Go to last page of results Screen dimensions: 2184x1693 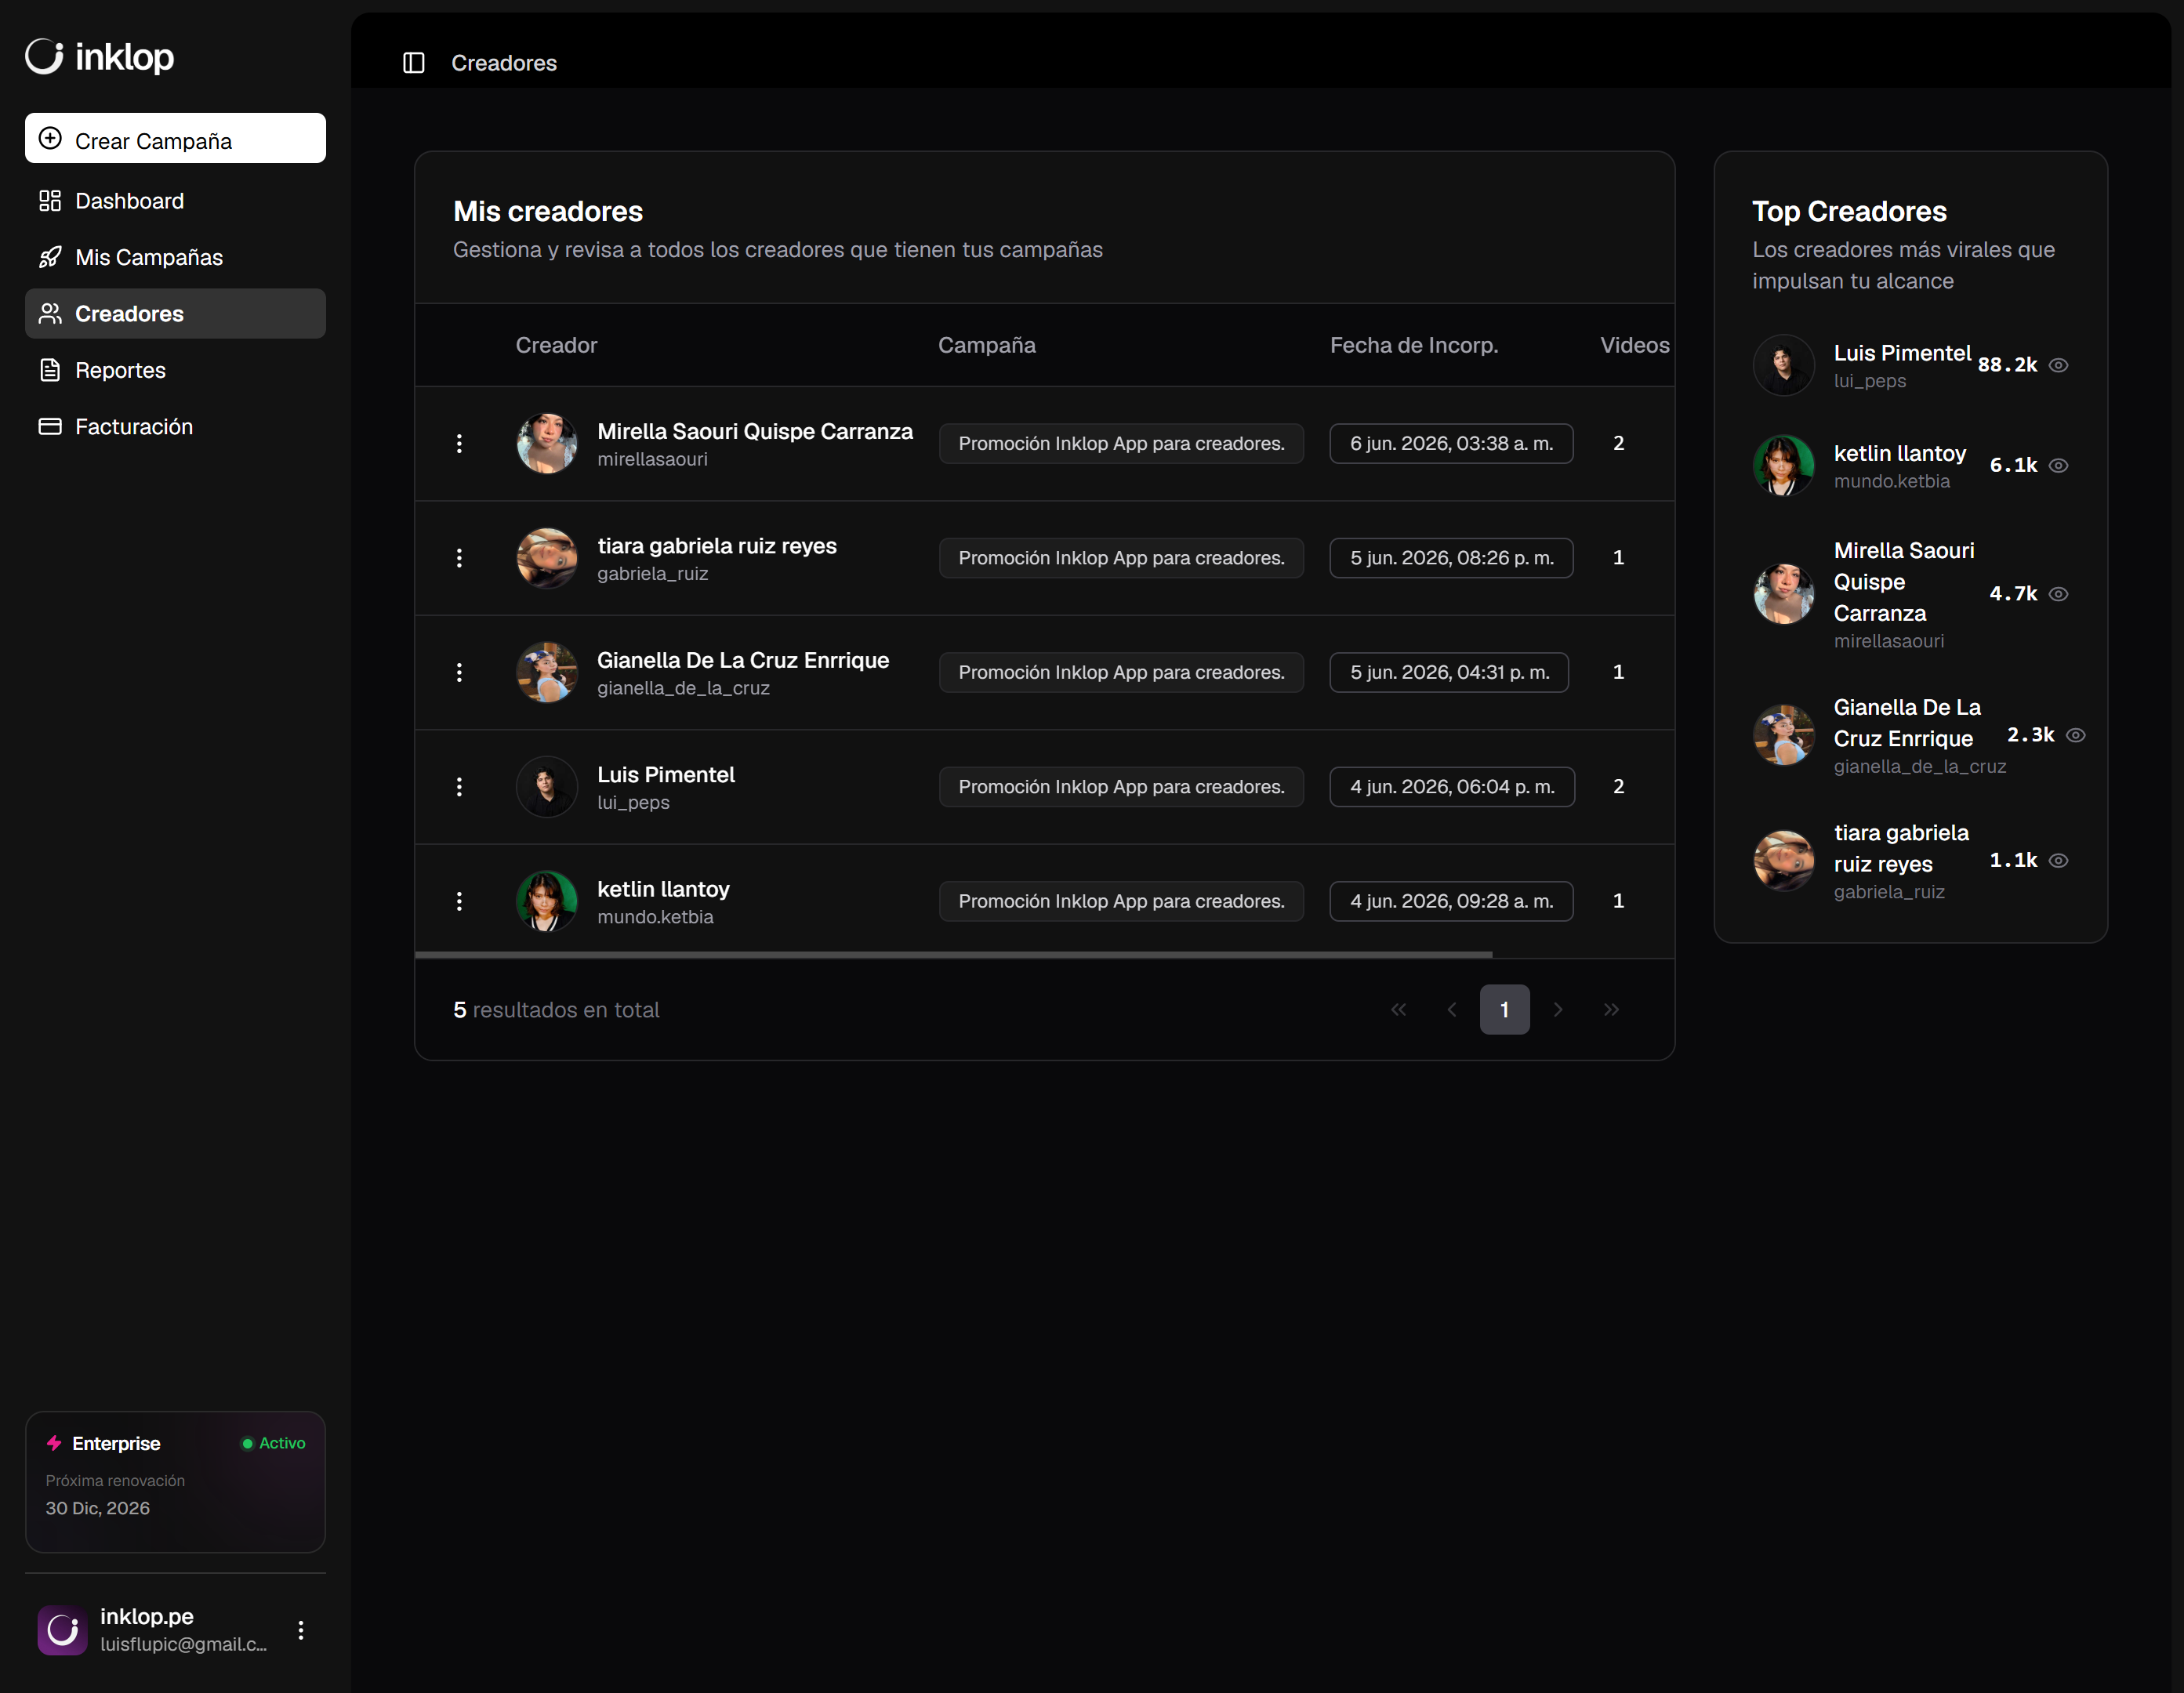click(1611, 1010)
